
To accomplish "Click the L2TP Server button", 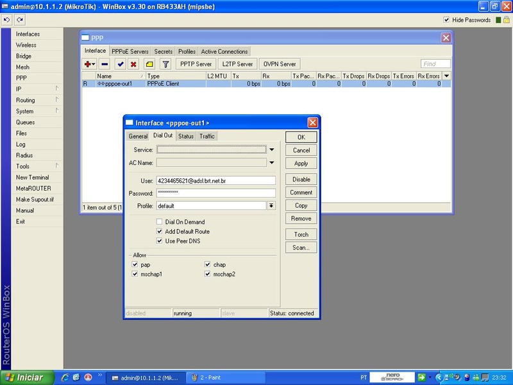I will [x=237, y=64].
